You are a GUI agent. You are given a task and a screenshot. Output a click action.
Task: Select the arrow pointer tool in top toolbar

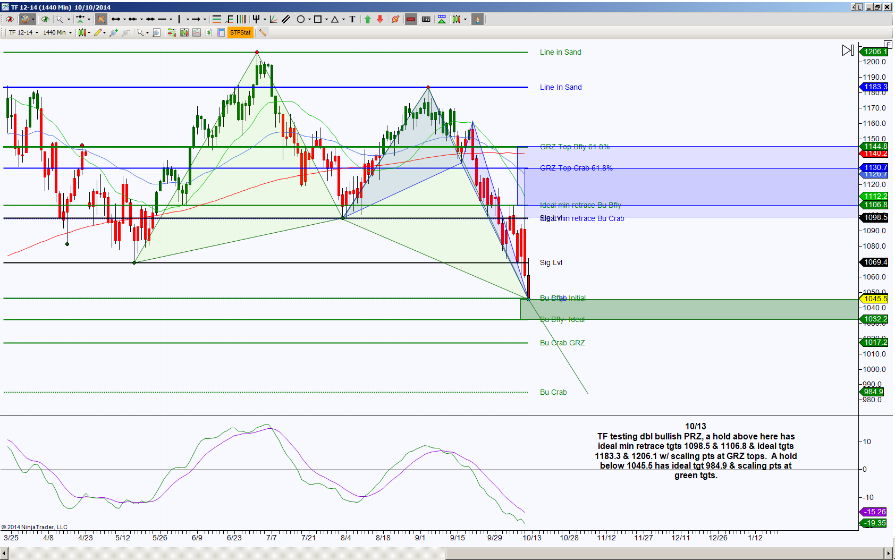60,19
